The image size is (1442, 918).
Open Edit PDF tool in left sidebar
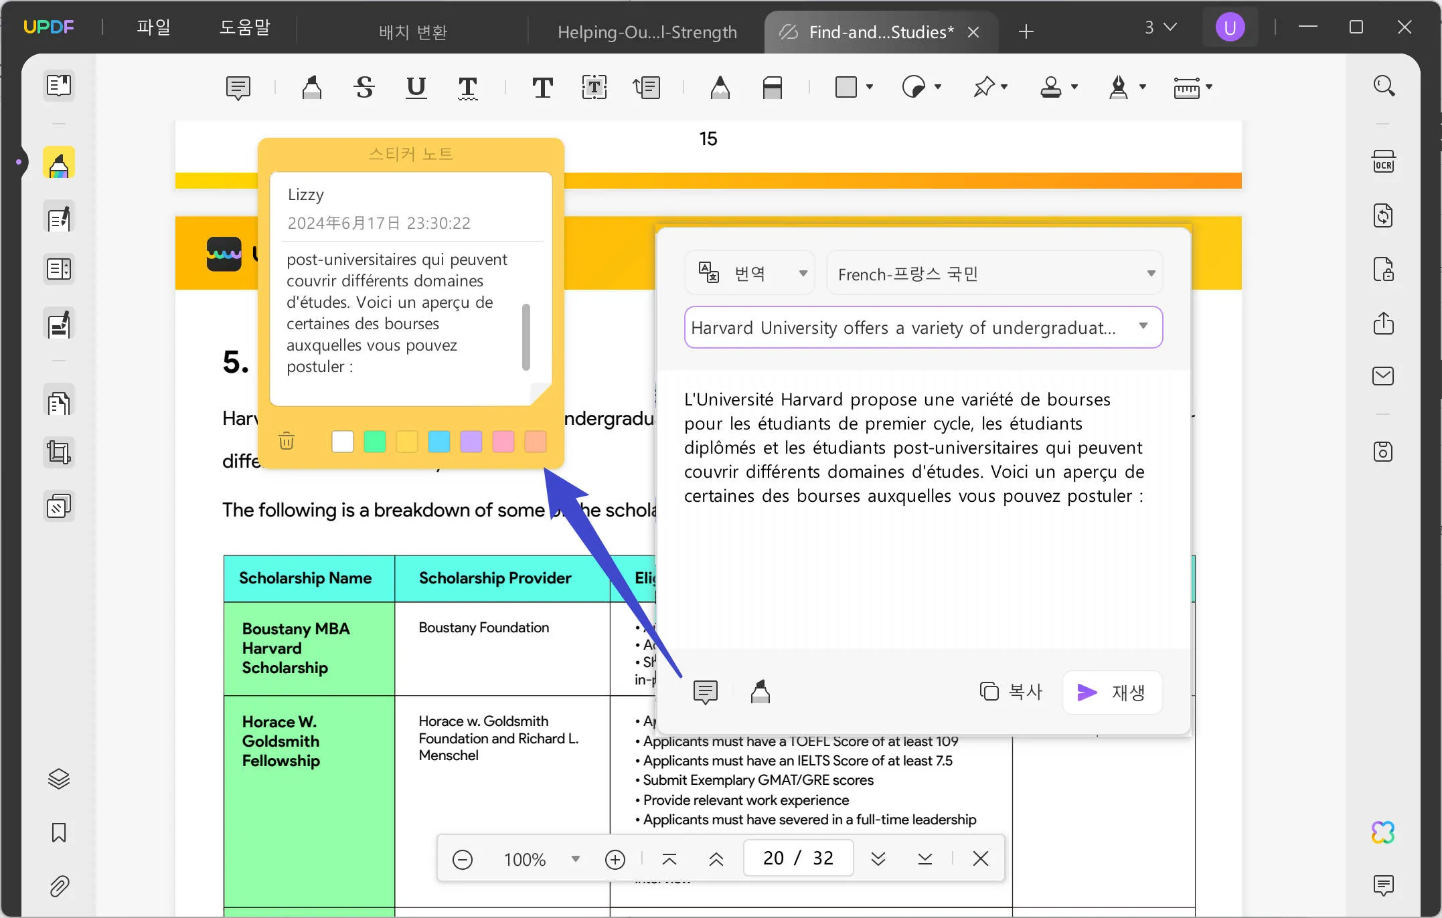pyautogui.click(x=59, y=217)
